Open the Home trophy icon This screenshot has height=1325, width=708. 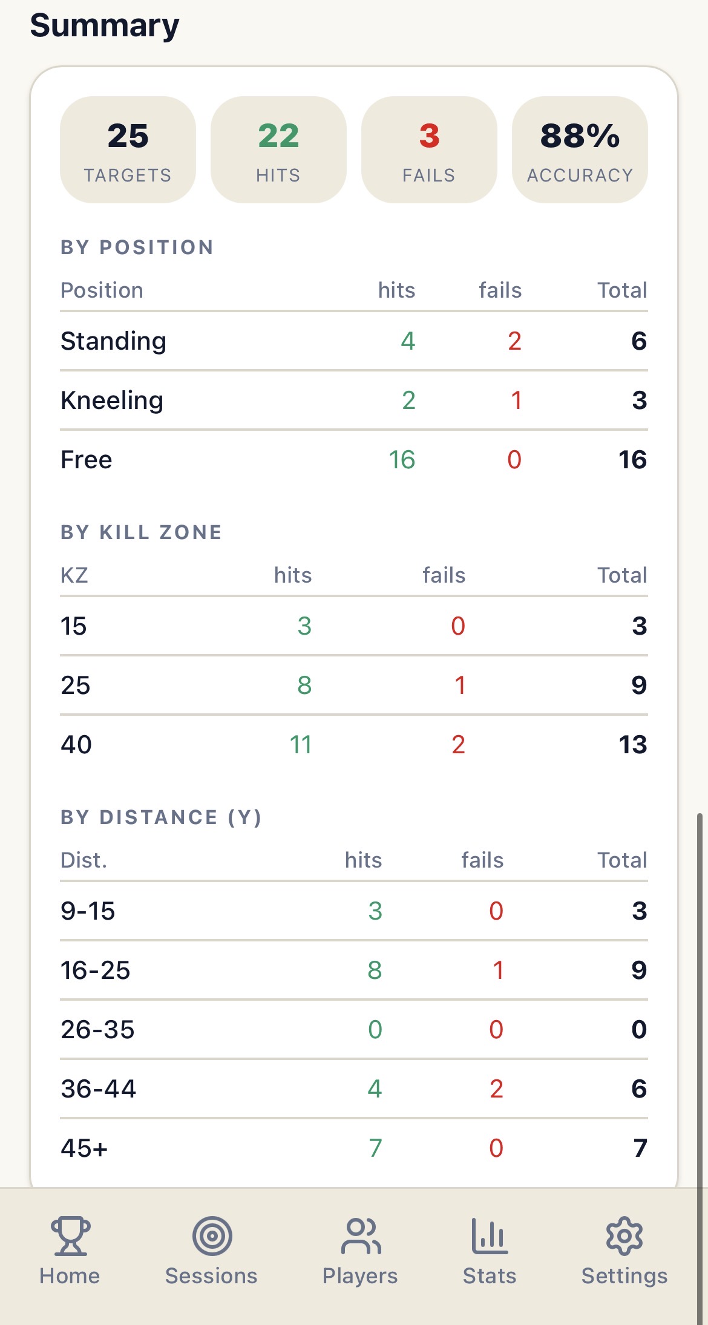point(70,1235)
